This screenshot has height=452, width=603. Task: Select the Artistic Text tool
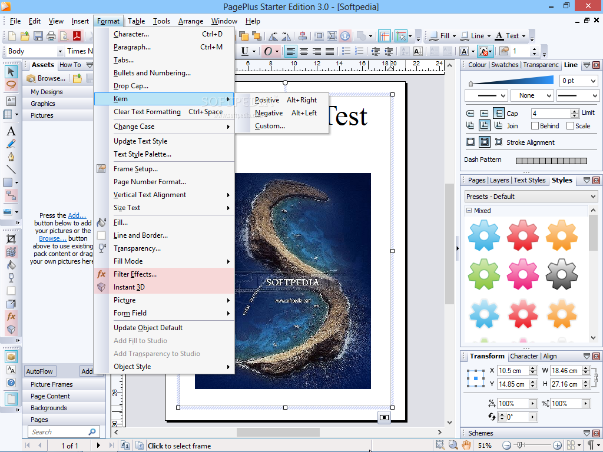coord(11,131)
